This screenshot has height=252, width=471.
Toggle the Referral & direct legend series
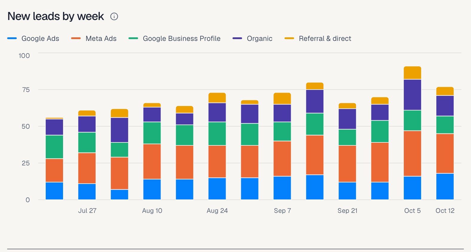(318, 39)
